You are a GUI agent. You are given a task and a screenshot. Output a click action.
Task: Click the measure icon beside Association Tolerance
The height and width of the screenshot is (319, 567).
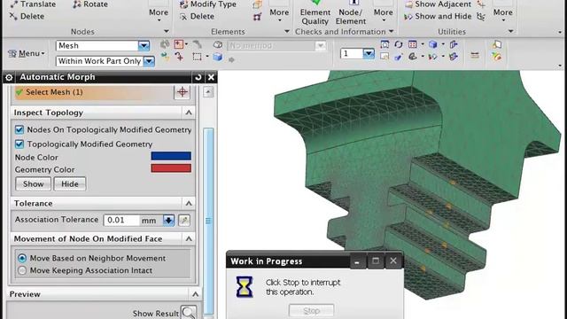pyautogui.click(x=184, y=220)
